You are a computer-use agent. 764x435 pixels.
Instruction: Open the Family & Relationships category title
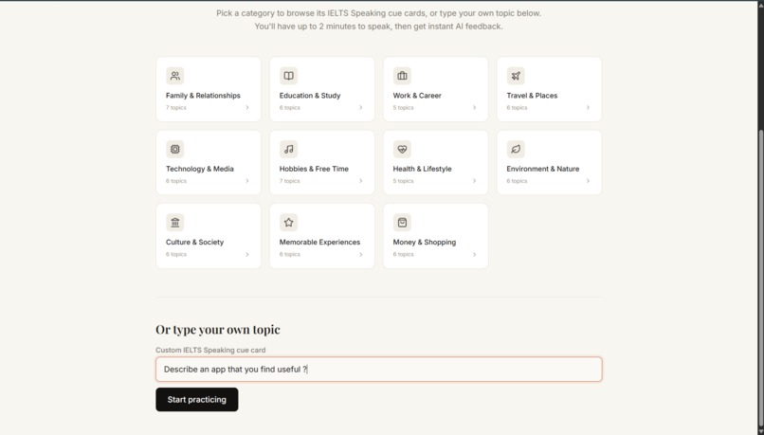203,96
